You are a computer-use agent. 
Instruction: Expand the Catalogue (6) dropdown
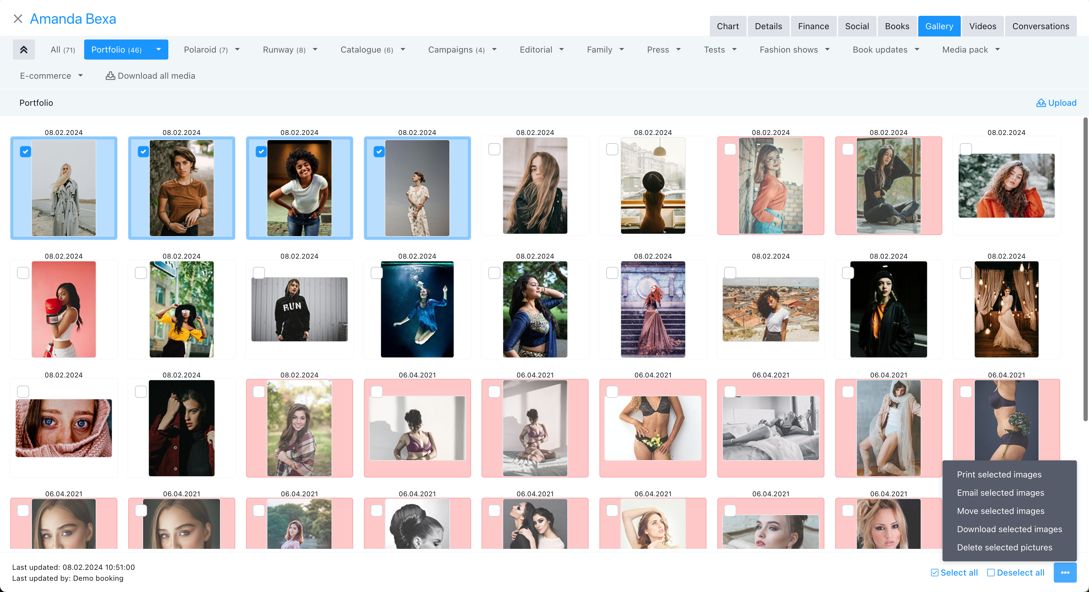[x=403, y=50]
